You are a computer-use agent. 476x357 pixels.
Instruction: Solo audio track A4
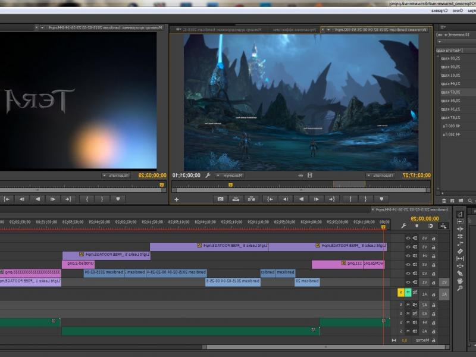point(401,322)
